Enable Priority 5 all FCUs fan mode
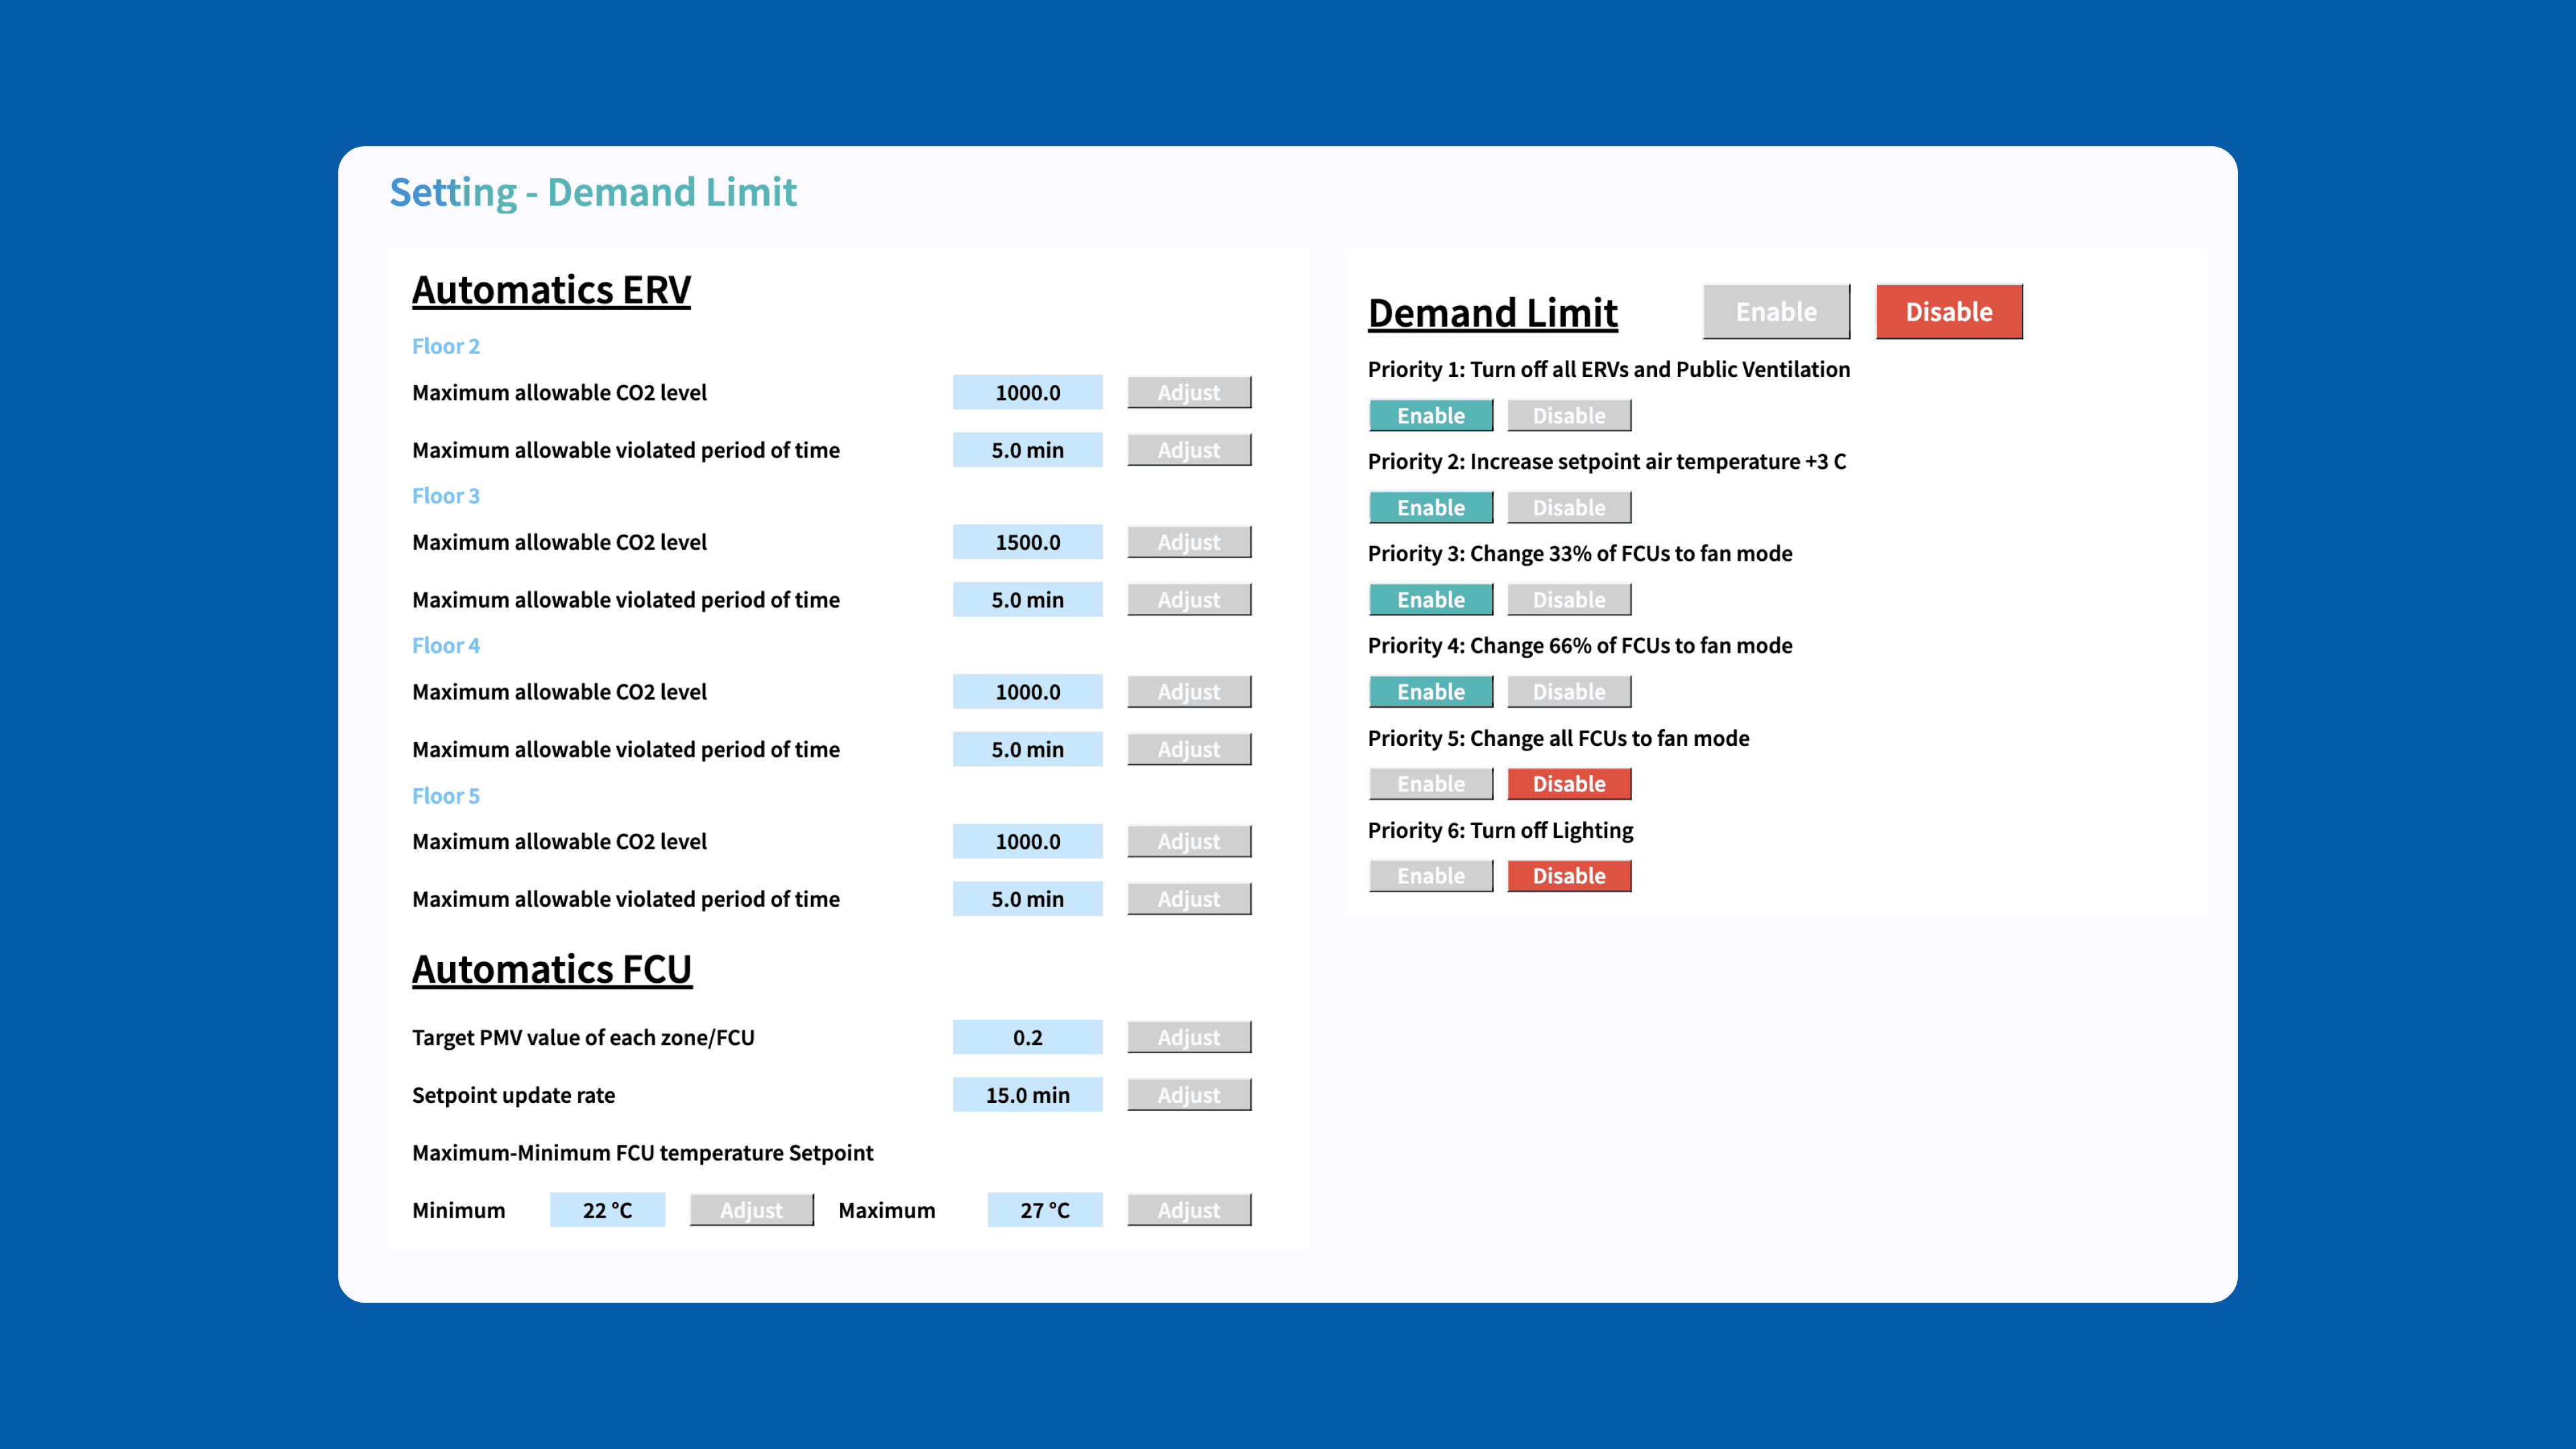The width and height of the screenshot is (2576, 1449). coord(1430,784)
